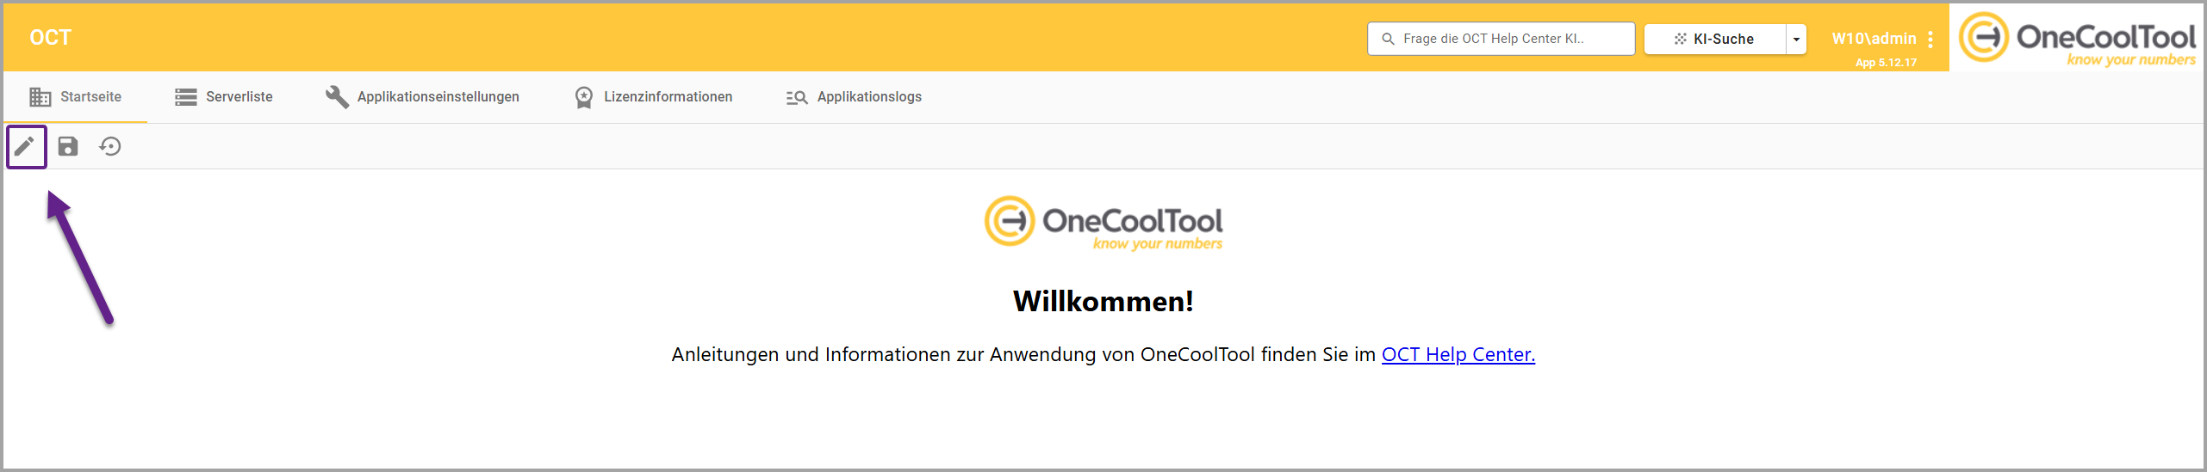
Task: Click the server list icon
Action: tap(186, 97)
